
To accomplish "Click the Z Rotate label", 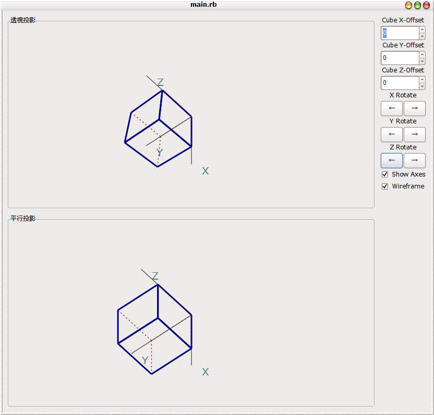I will [x=403, y=147].
